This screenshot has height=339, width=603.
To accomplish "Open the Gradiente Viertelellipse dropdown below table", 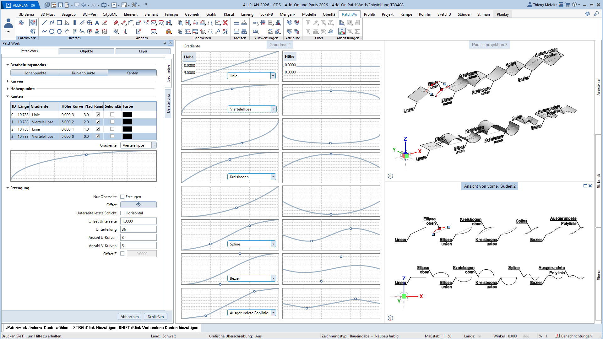I will 154,145.
